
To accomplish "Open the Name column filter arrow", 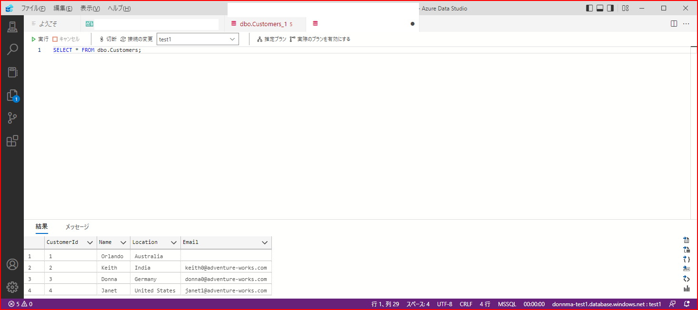I will point(123,242).
